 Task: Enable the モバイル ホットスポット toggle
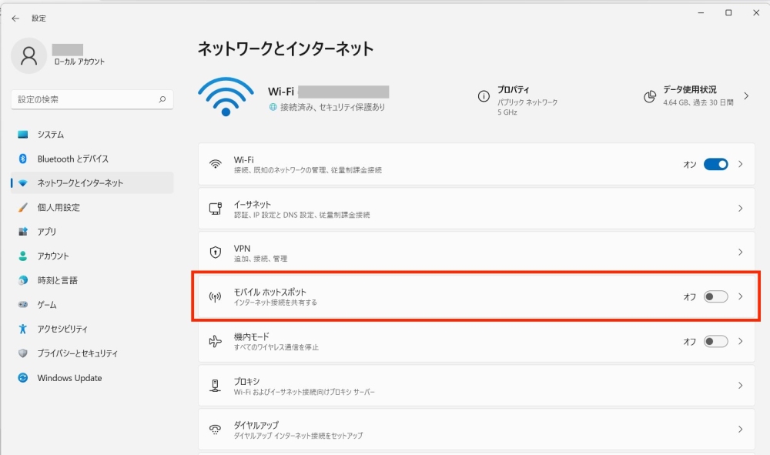click(715, 297)
